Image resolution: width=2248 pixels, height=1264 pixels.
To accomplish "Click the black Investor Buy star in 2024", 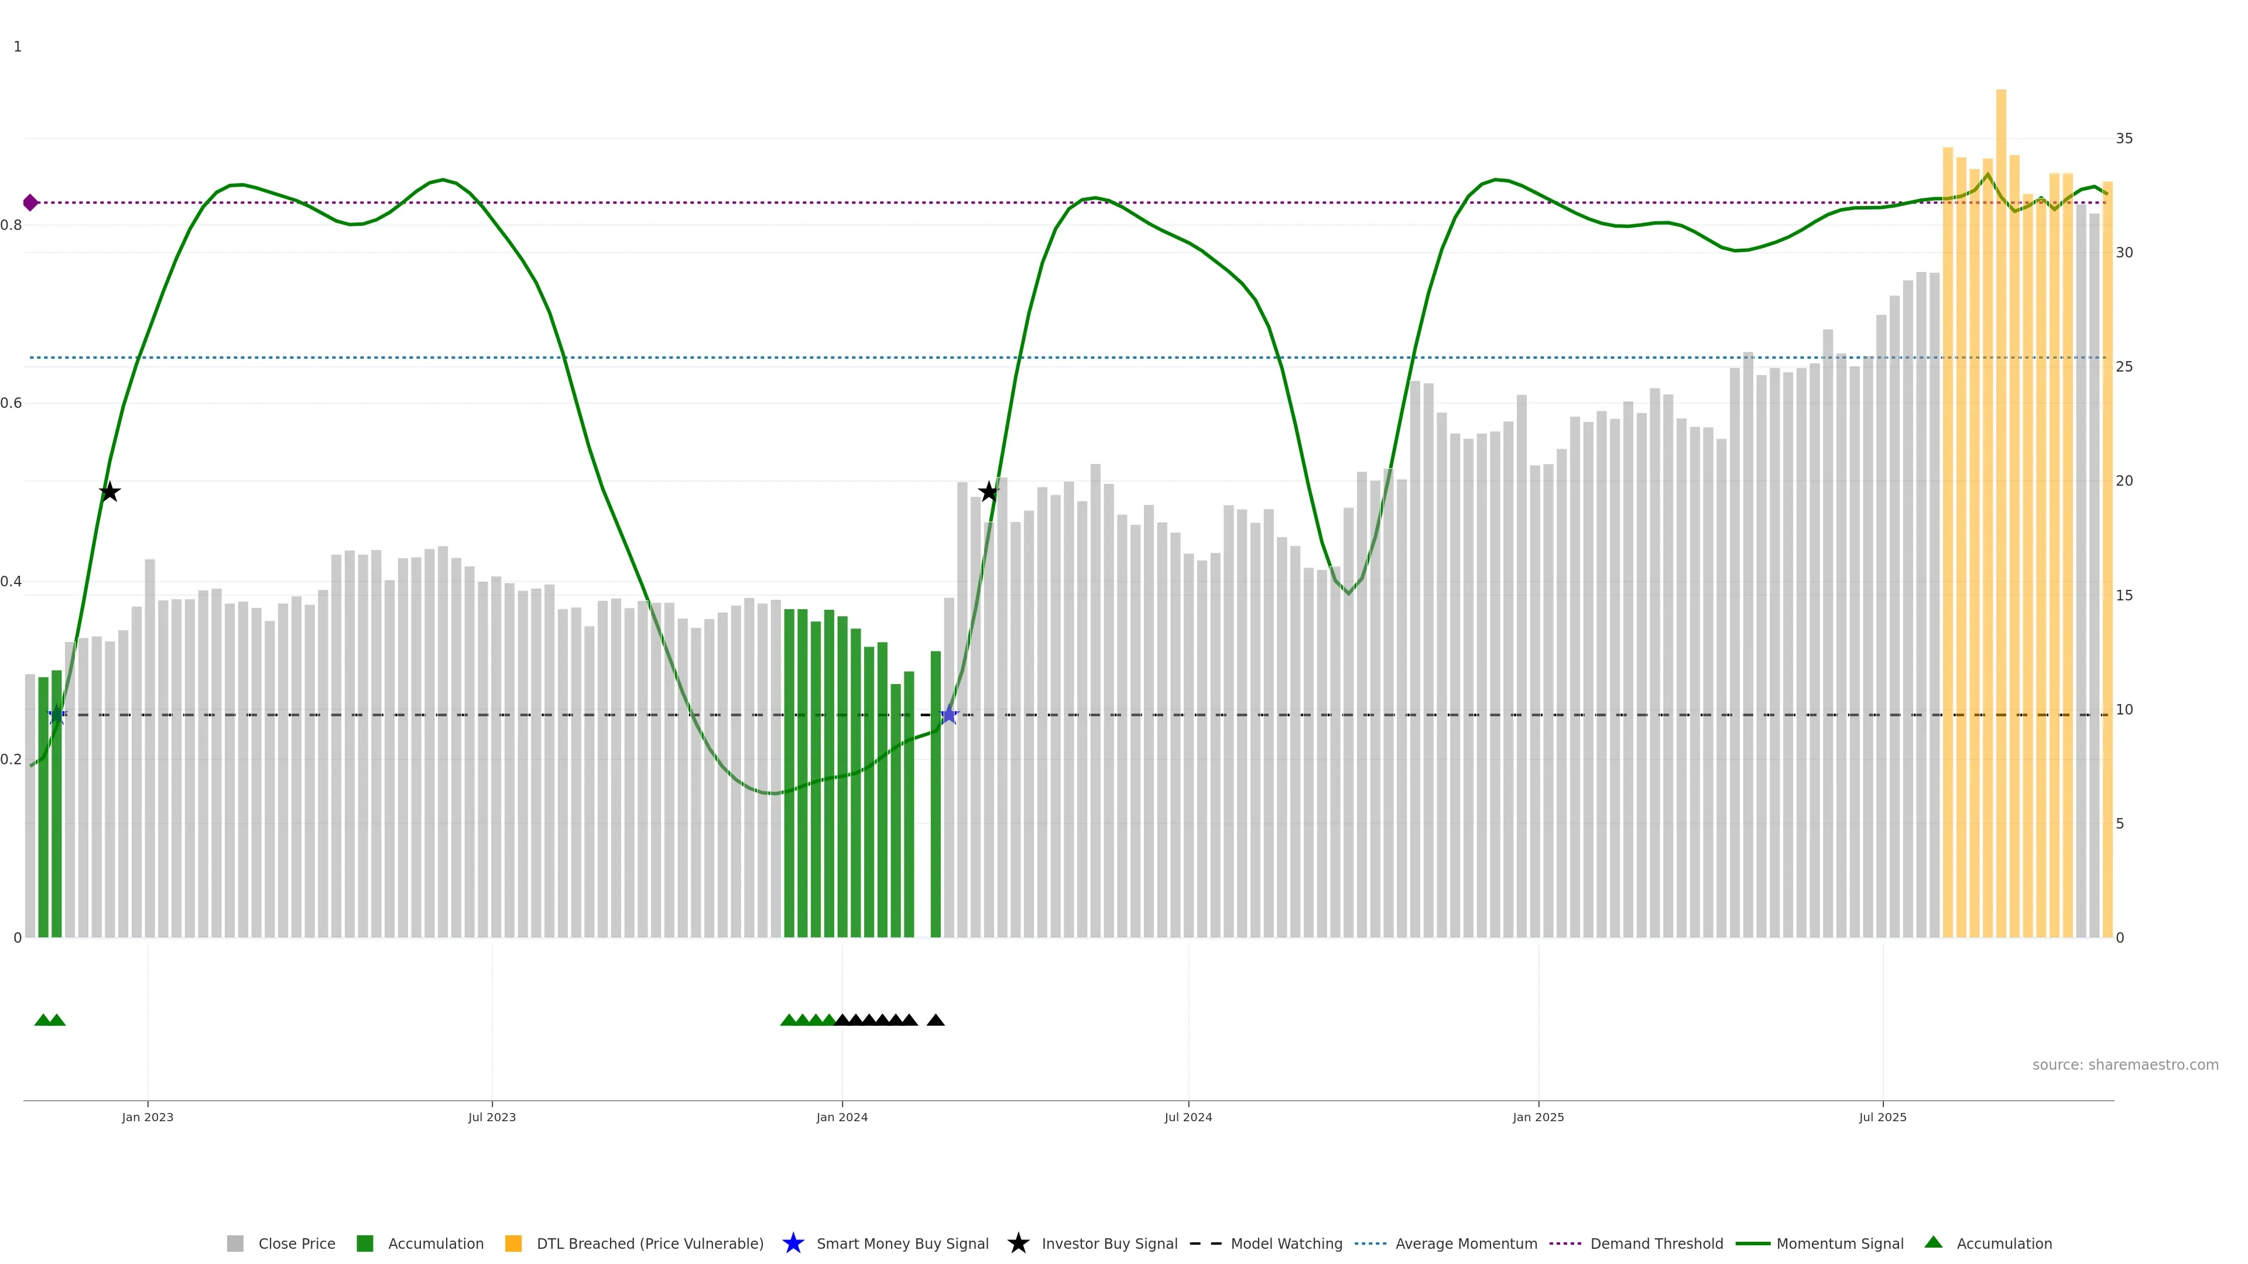I will [988, 492].
